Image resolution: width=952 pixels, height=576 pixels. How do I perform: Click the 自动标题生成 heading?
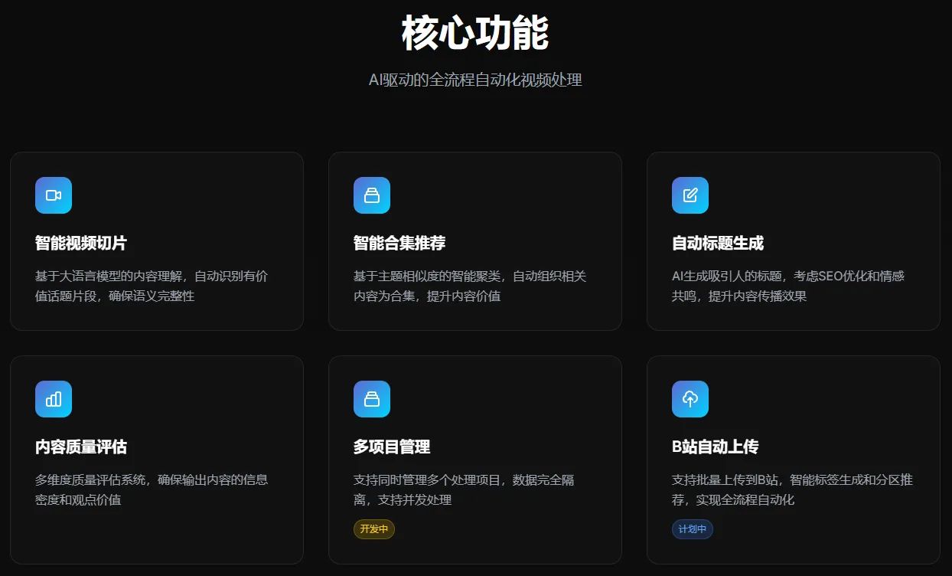coord(718,244)
